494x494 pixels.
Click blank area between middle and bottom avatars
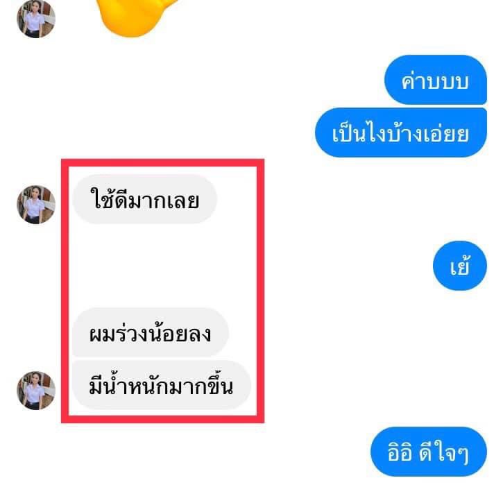36,298
